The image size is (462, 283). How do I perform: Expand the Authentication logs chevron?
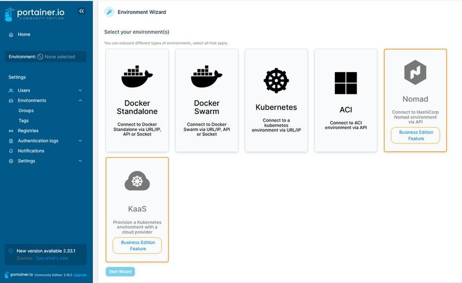coord(80,141)
